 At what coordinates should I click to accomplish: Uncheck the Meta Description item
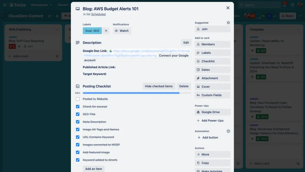coord(78,122)
